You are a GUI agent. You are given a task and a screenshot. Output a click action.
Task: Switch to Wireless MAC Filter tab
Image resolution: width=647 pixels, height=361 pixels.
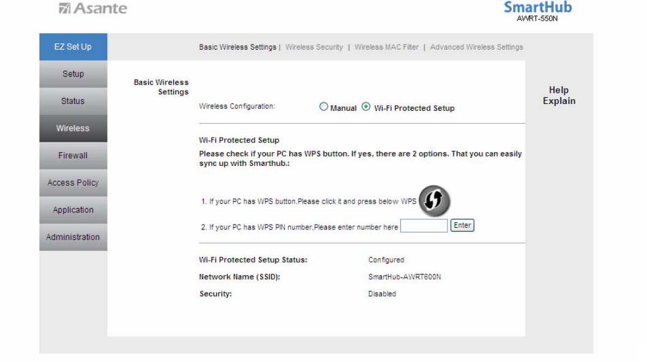[x=387, y=47]
